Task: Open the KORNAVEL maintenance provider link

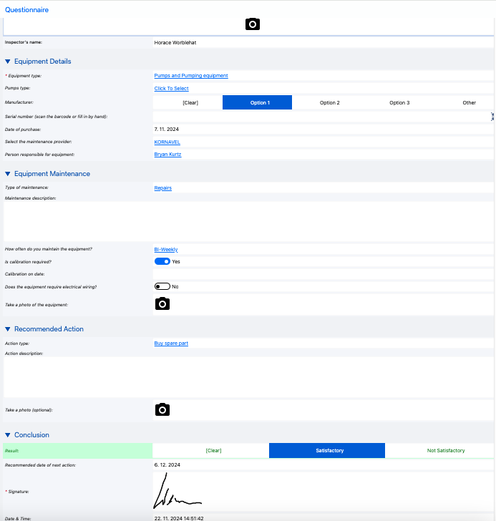Action: (x=167, y=142)
